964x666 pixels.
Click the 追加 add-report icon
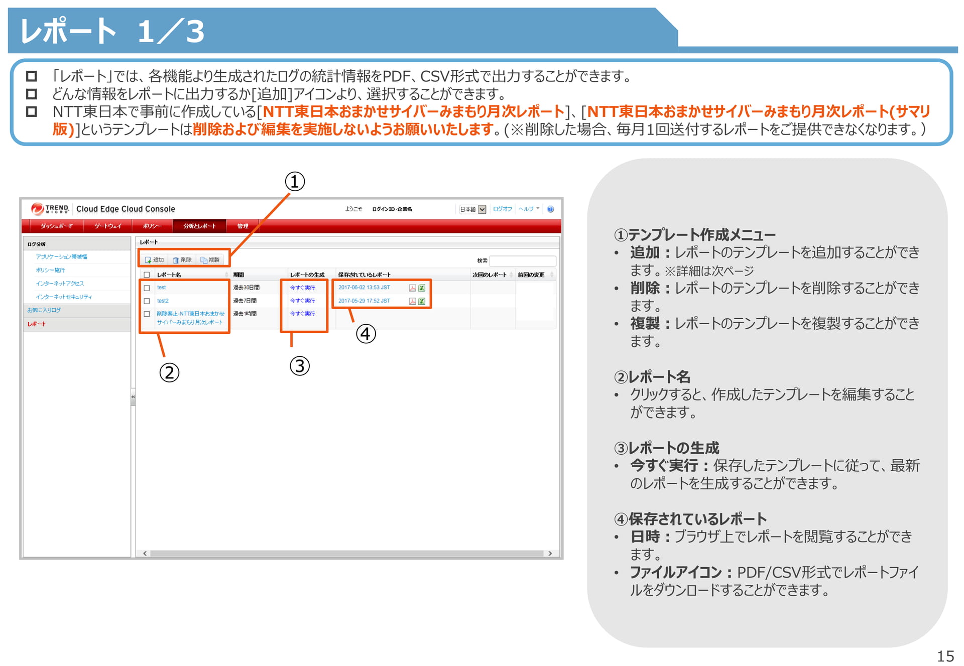click(148, 260)
